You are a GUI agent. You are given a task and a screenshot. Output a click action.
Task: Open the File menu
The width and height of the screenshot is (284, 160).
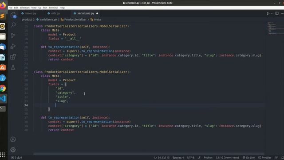[11, 8]
